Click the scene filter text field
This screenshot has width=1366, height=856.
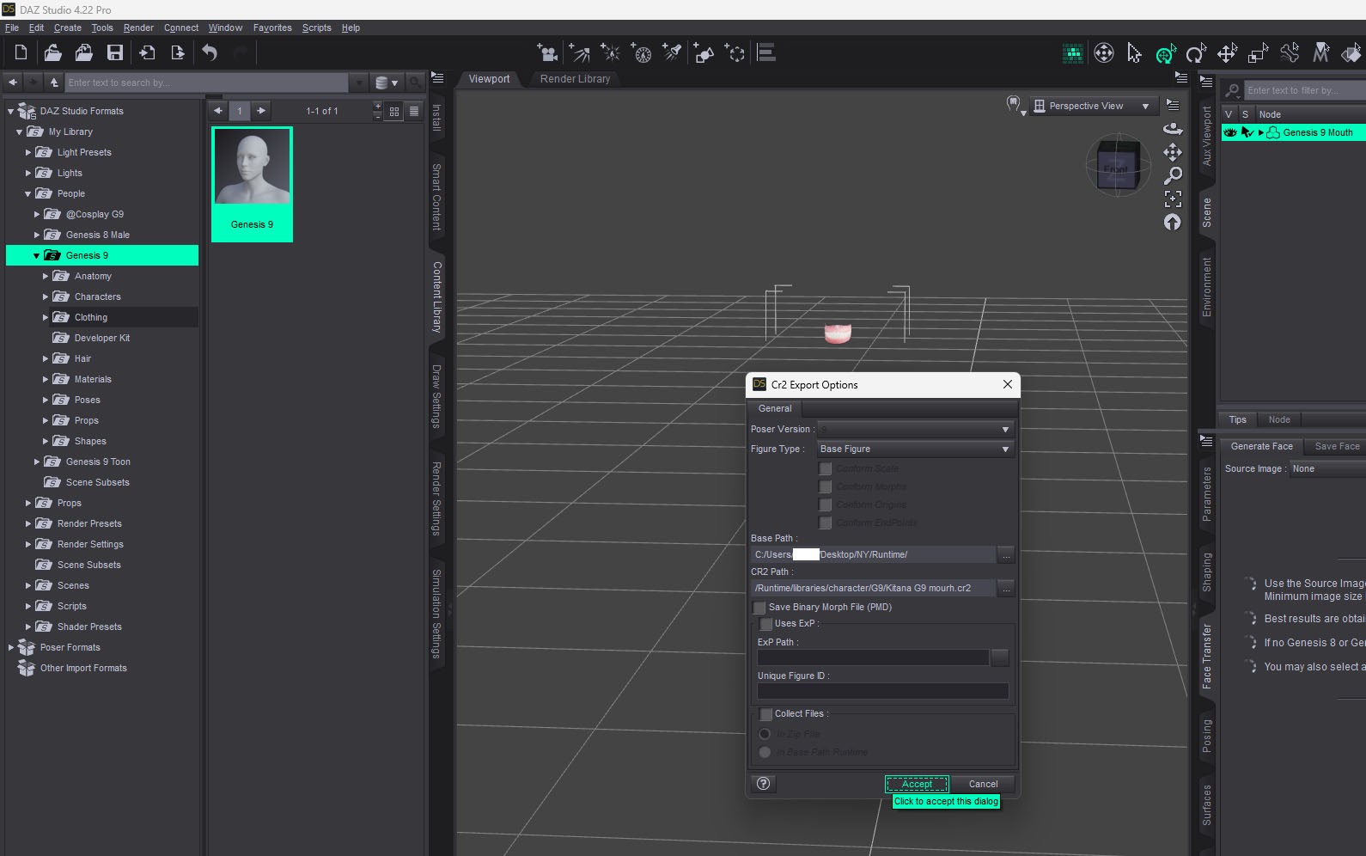(1304, 90)
